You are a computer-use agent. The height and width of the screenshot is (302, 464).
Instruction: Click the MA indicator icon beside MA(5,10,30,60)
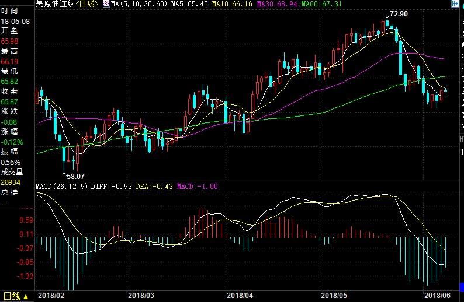[x=106, y=4]
